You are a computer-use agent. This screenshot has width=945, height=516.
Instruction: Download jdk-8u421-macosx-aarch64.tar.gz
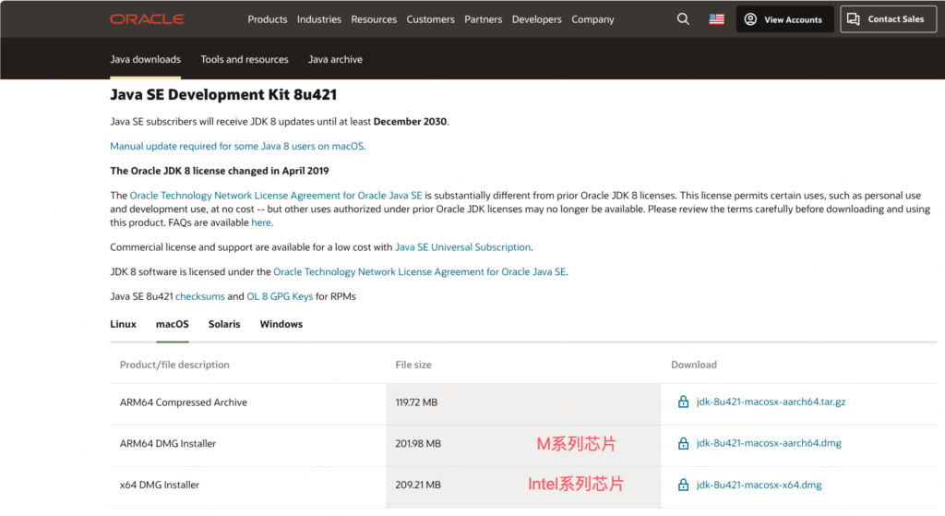tap(771, 402)
